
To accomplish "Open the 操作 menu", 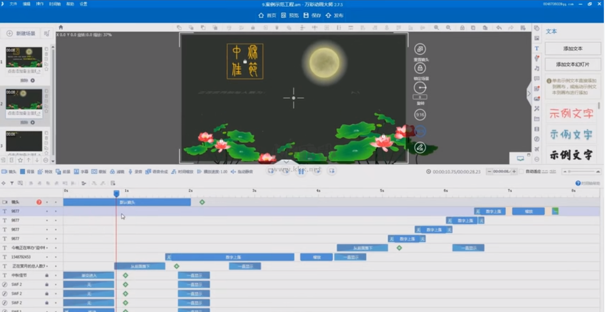I will click(40, 4).
